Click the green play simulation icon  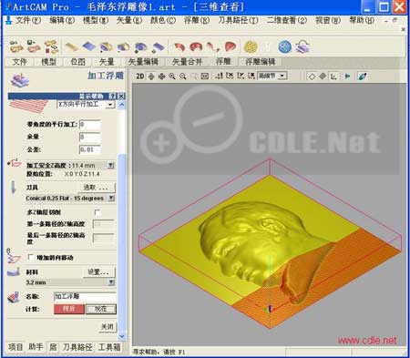pyautogui.click(x=347, y=77)
